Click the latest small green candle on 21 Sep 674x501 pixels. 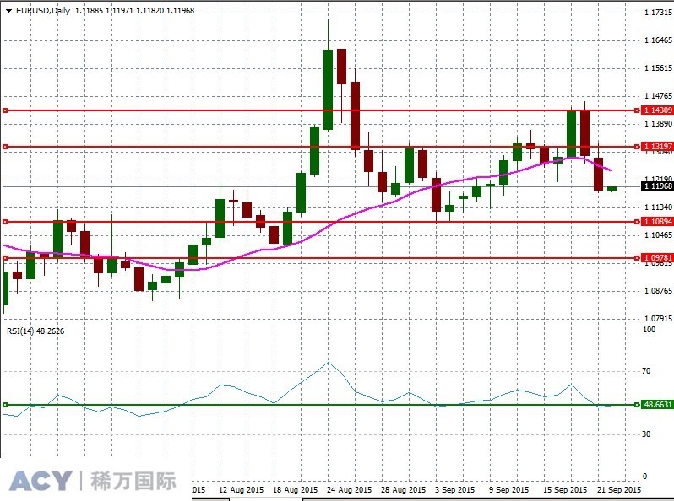coord(611,188)
